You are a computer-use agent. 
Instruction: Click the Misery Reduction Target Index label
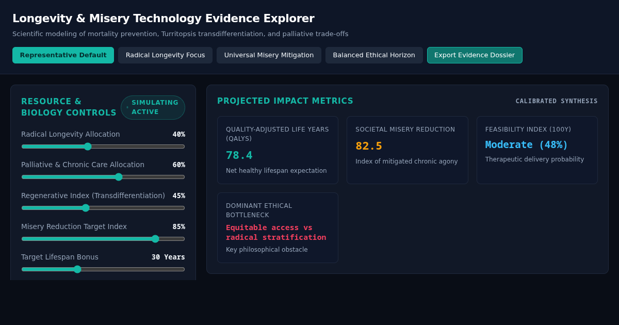pyautogui.click(x=74, y=226)
